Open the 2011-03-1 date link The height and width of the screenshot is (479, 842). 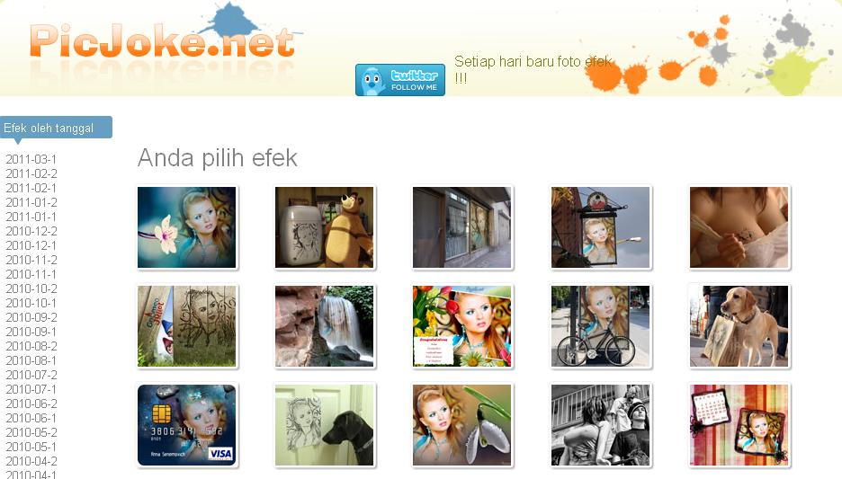tap(31, 159)
